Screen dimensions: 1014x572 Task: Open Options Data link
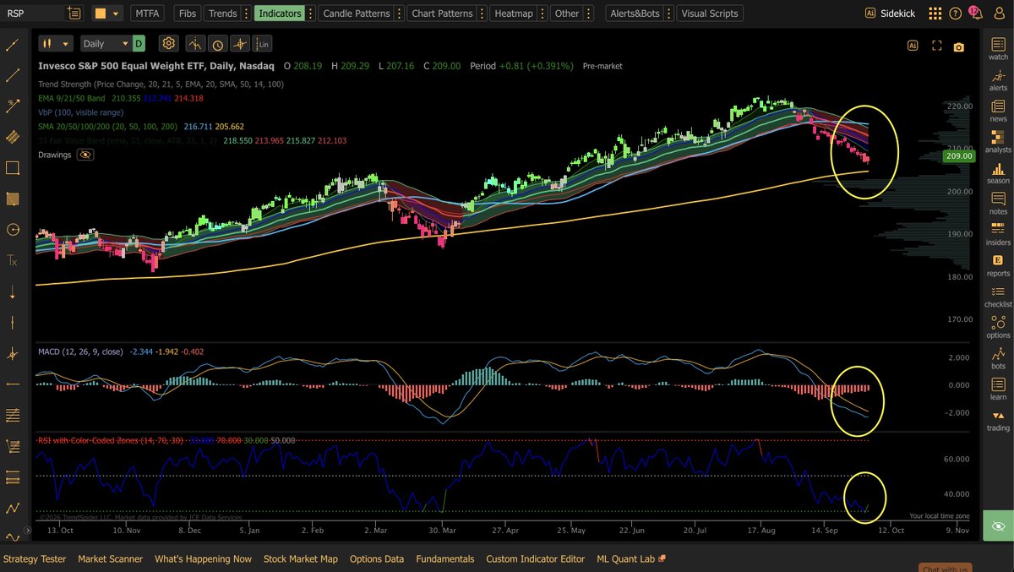pyautogui.click(x=376, y=558)
